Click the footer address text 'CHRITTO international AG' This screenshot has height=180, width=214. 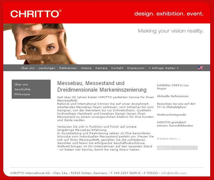coord(30,173)
